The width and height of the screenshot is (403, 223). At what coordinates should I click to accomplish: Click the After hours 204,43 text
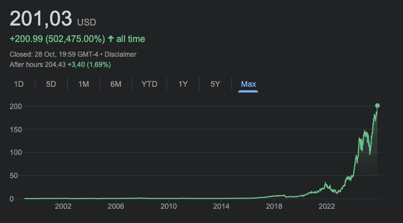pyautogui.click(x=38, y=65)
